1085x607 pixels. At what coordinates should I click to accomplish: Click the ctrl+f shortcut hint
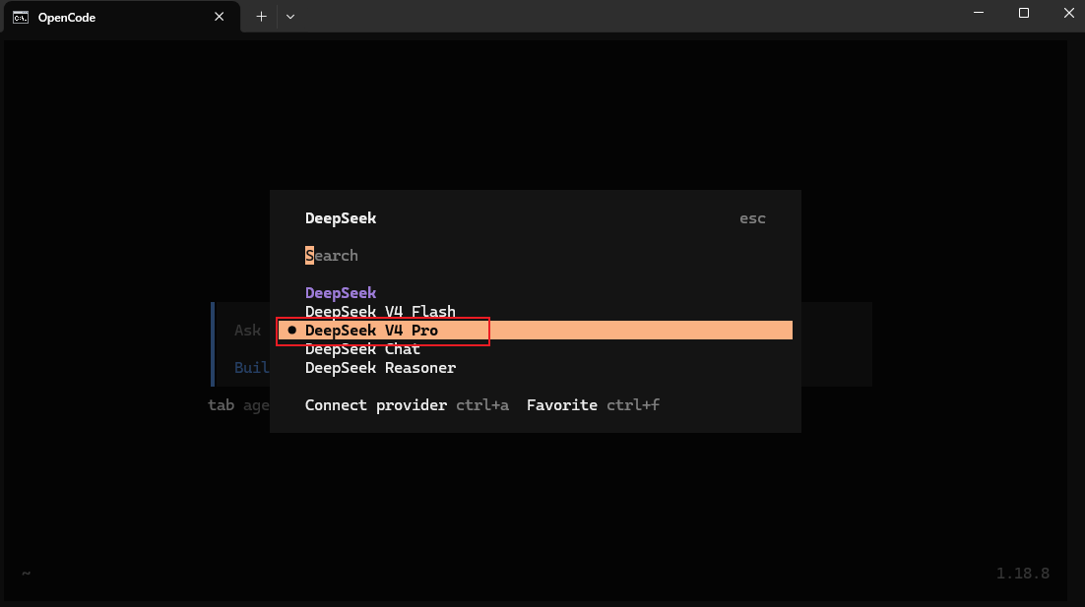tap(633, 405)
